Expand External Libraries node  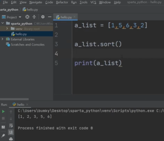click(x=2, y=39)
